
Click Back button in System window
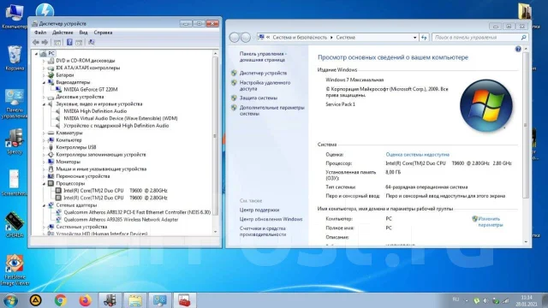pyautogui.click(x=234, y=38)
